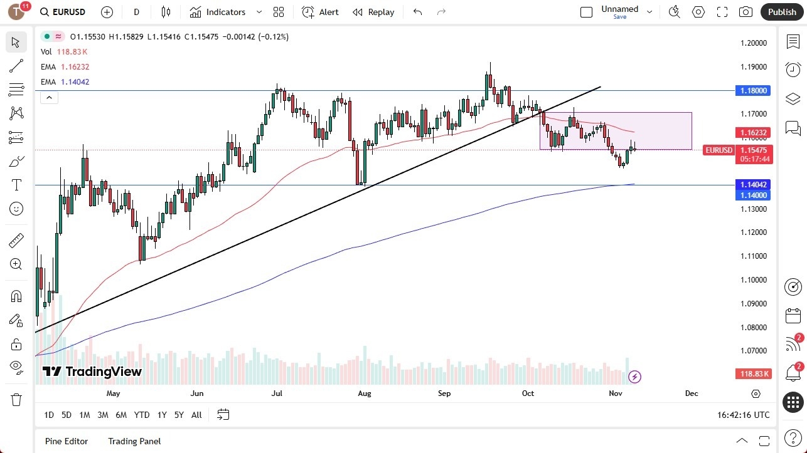Viewport: 807px width, 453px height.
Task: Toggle the eye icon to hide drawings
Action: [16, 367]
